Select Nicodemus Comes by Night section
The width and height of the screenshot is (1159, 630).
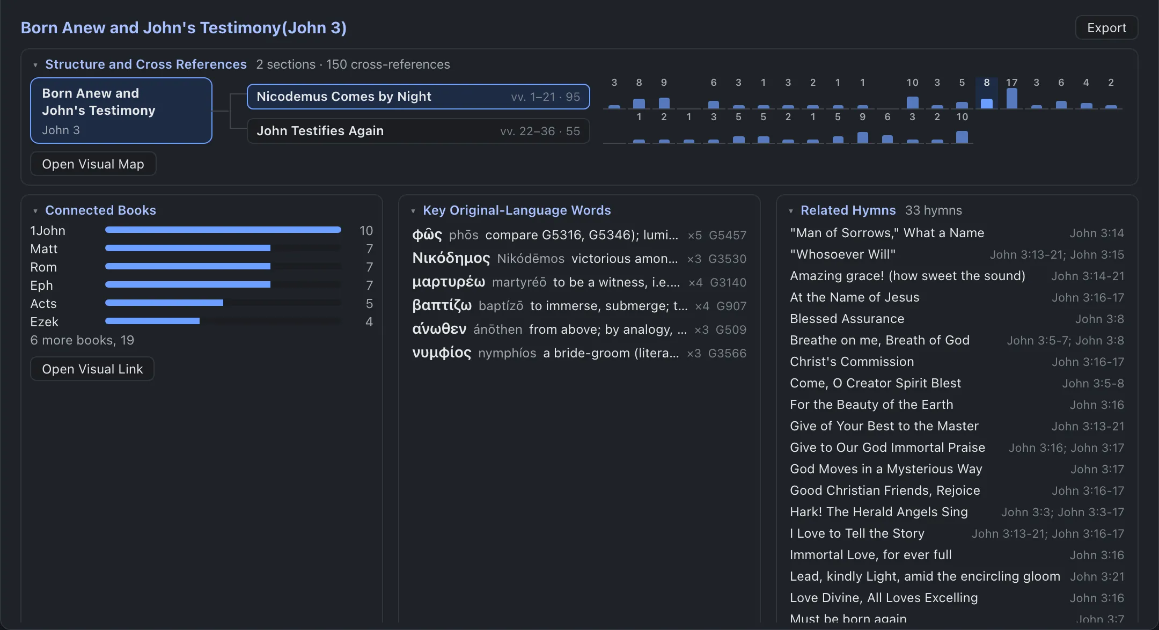(418, 97)
